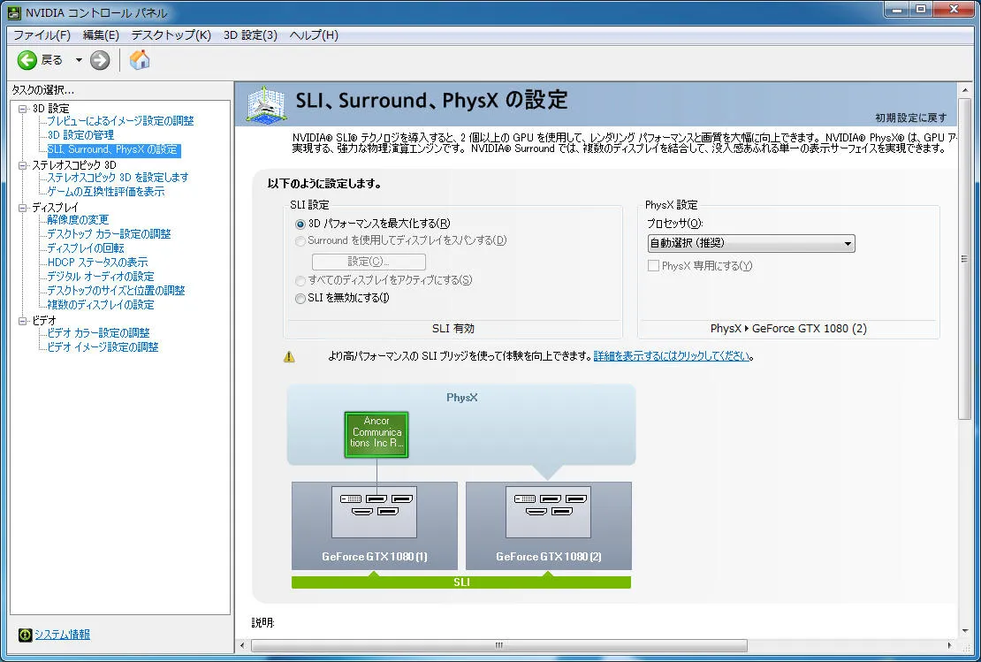
Task: Click the horizontal scrollbar thumb
Action: click(x=499, y=645)
